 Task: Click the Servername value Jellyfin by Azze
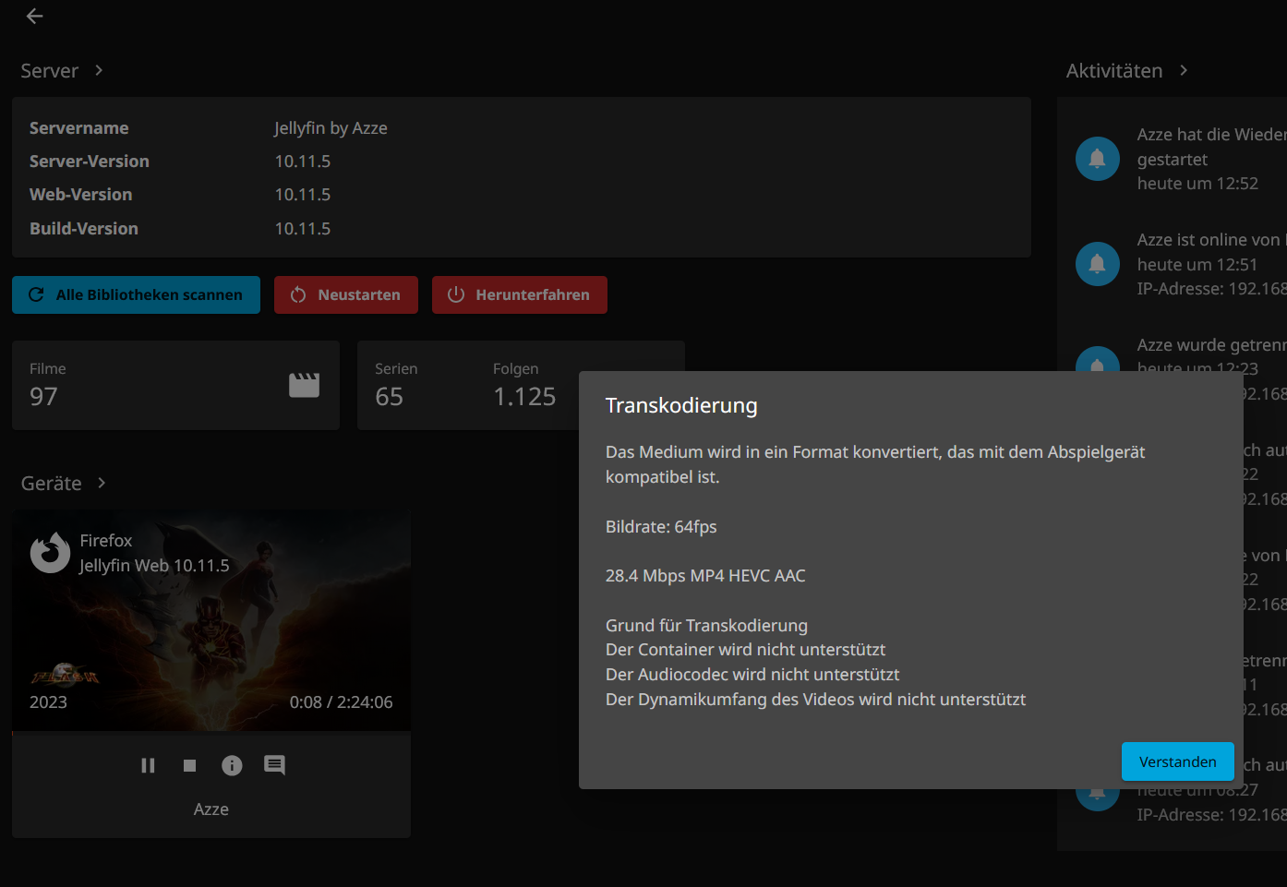click(x=331, y=128)
